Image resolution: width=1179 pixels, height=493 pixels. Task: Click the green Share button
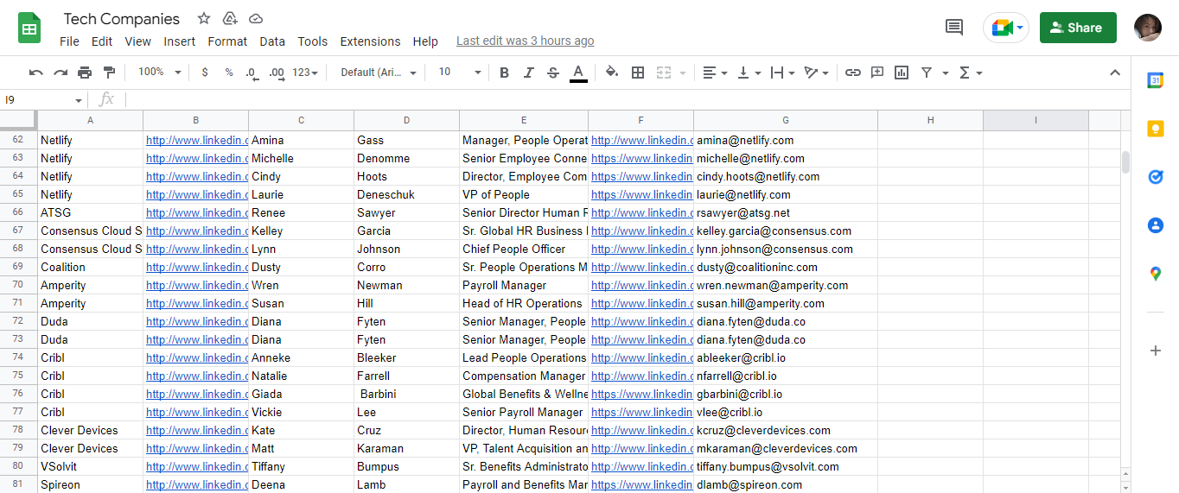1078,28
